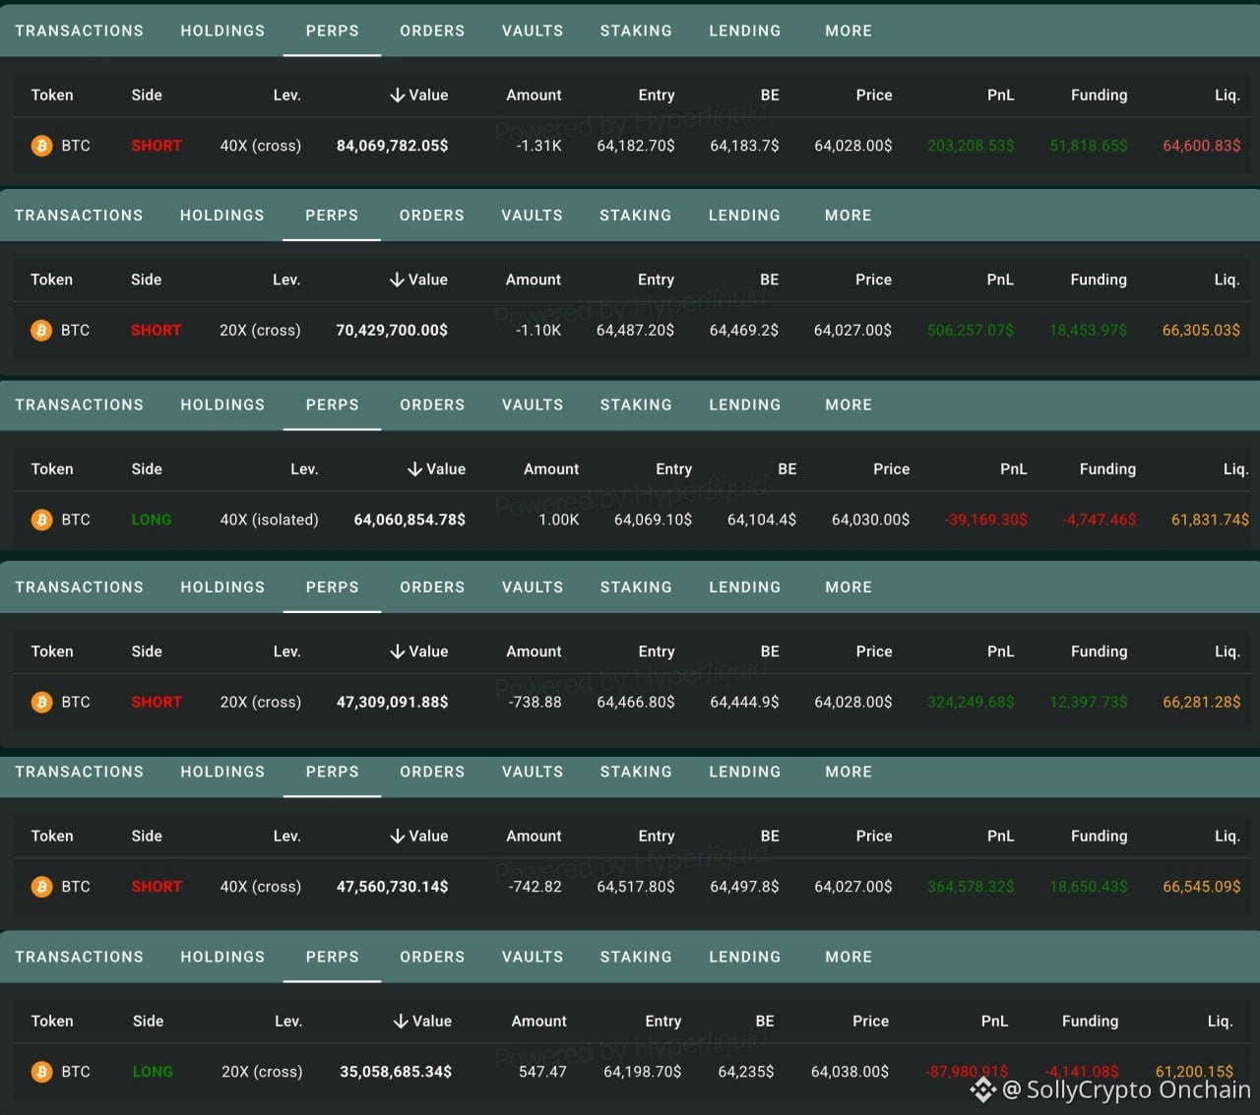This screenshot has height=1115, width=1260.
Task: Click the amount -738.88
Action: [535, 703]
